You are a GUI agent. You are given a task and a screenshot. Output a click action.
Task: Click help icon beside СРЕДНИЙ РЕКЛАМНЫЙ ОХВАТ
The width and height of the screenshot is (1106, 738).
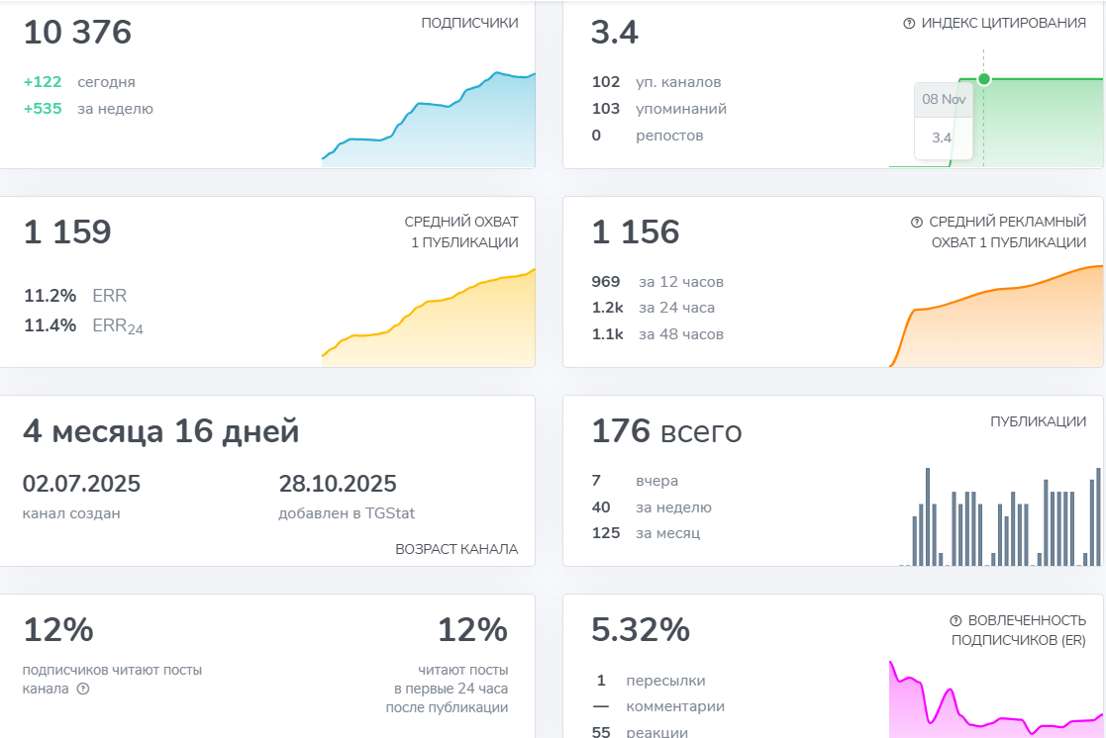(x=916, y=222)
